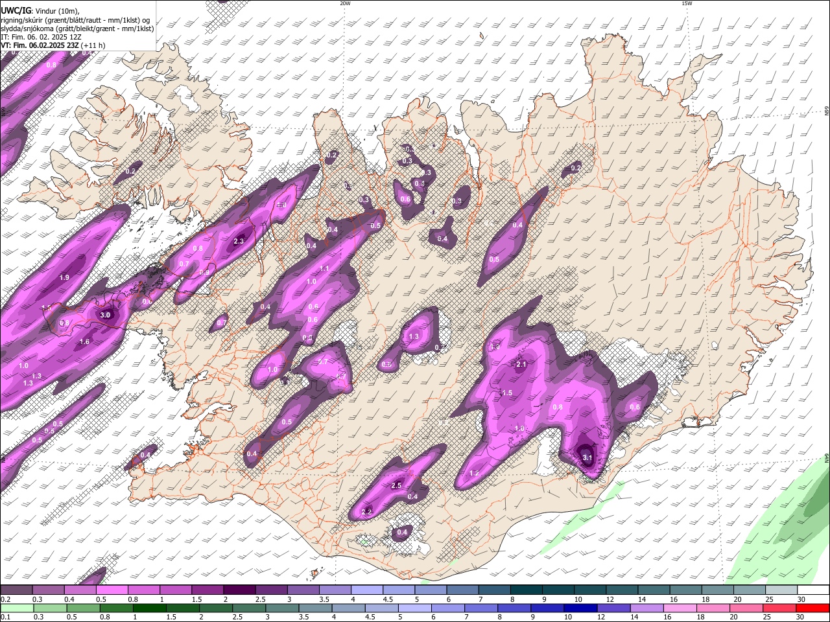
Task: Click the lower legend swatch between 2 and 2.5
Action: click(x=215, y=608)
